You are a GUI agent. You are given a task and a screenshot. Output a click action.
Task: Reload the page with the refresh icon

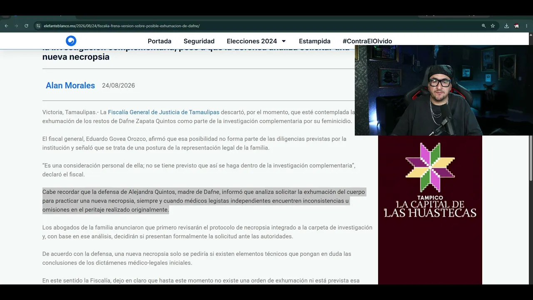26,26
